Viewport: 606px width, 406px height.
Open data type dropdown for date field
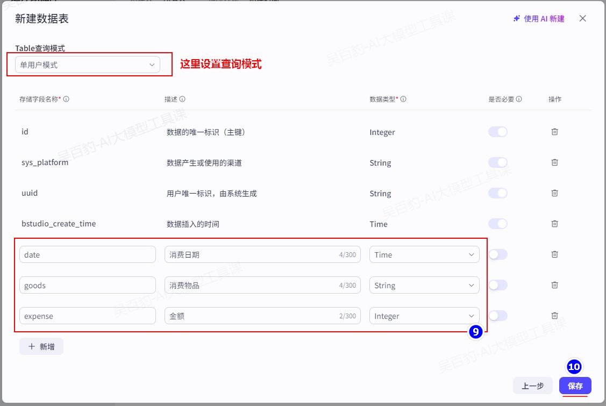tap(424, 255)
